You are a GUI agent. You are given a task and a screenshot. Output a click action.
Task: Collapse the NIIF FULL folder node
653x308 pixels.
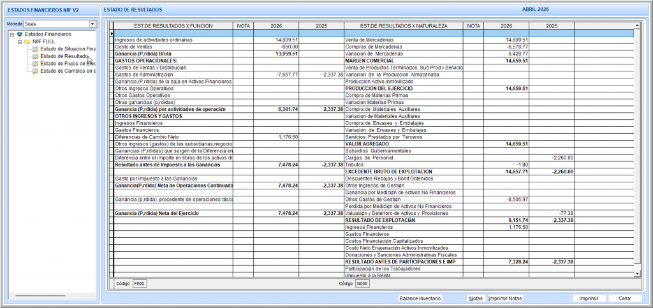click(x=19, y=42)
